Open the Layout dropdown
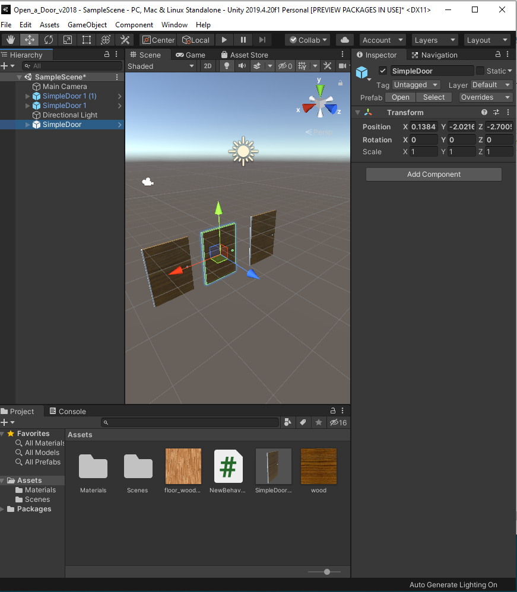 pos(487,40)
